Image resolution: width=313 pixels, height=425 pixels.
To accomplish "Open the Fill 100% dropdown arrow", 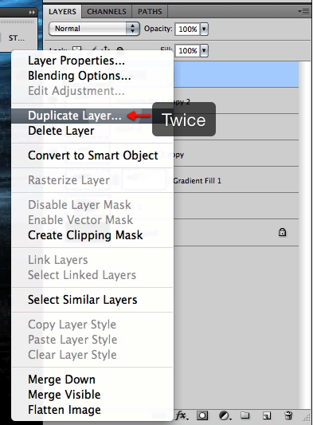I will (204, 50).
